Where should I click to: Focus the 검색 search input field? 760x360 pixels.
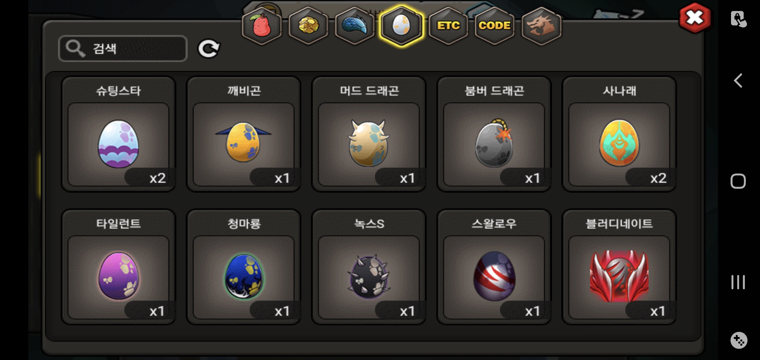click(x=123, y=49)
